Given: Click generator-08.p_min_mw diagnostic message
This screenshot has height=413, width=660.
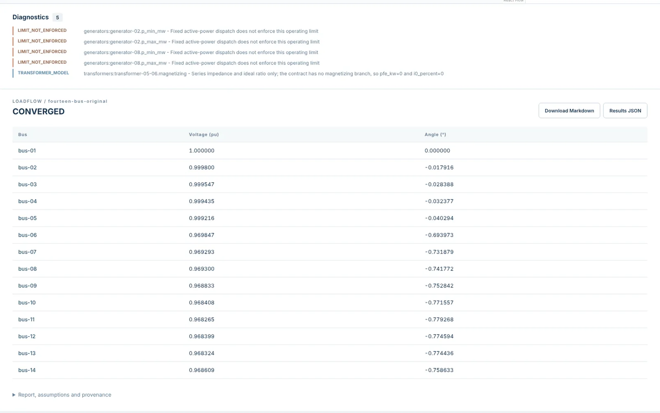Looking at the screenshot, I should [x=201, y=52].
